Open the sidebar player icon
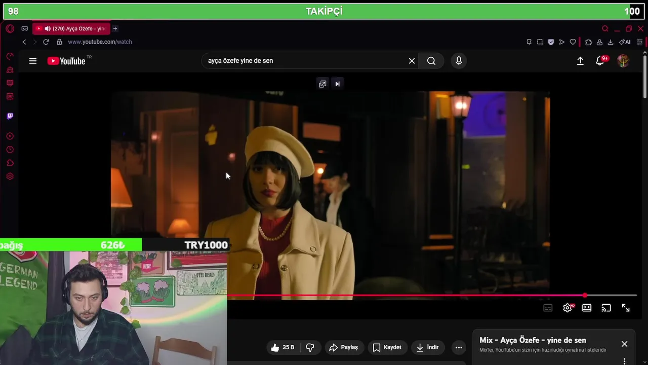648x365 pixels. [10, 136]
